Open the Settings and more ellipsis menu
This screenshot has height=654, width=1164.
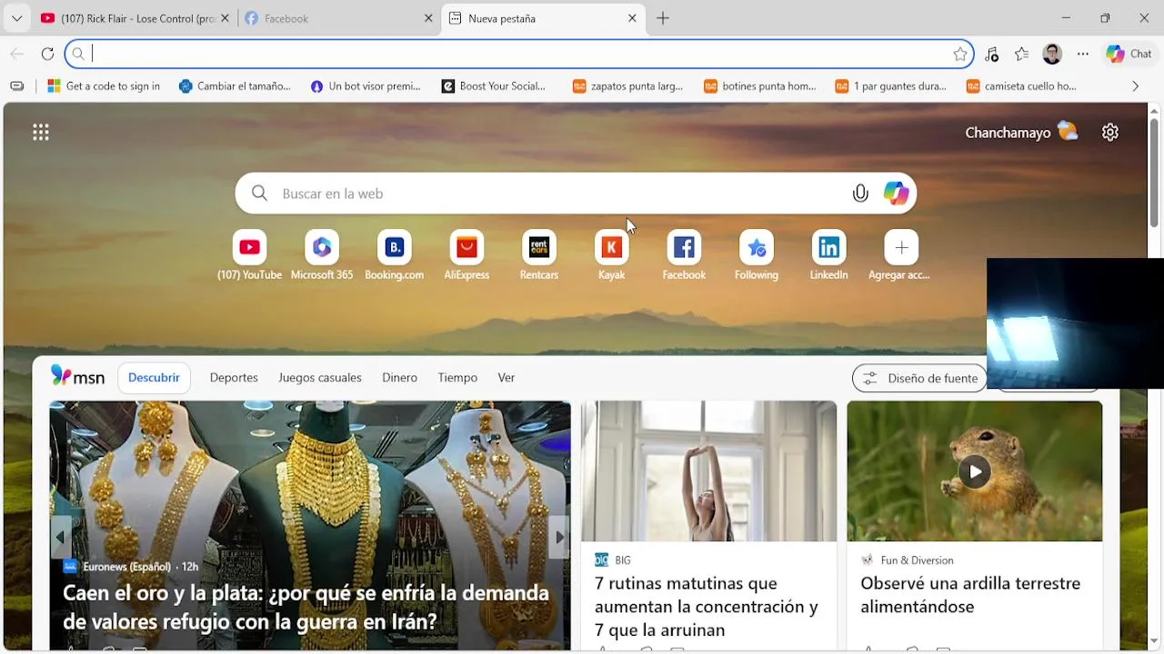coord(1083,54)
